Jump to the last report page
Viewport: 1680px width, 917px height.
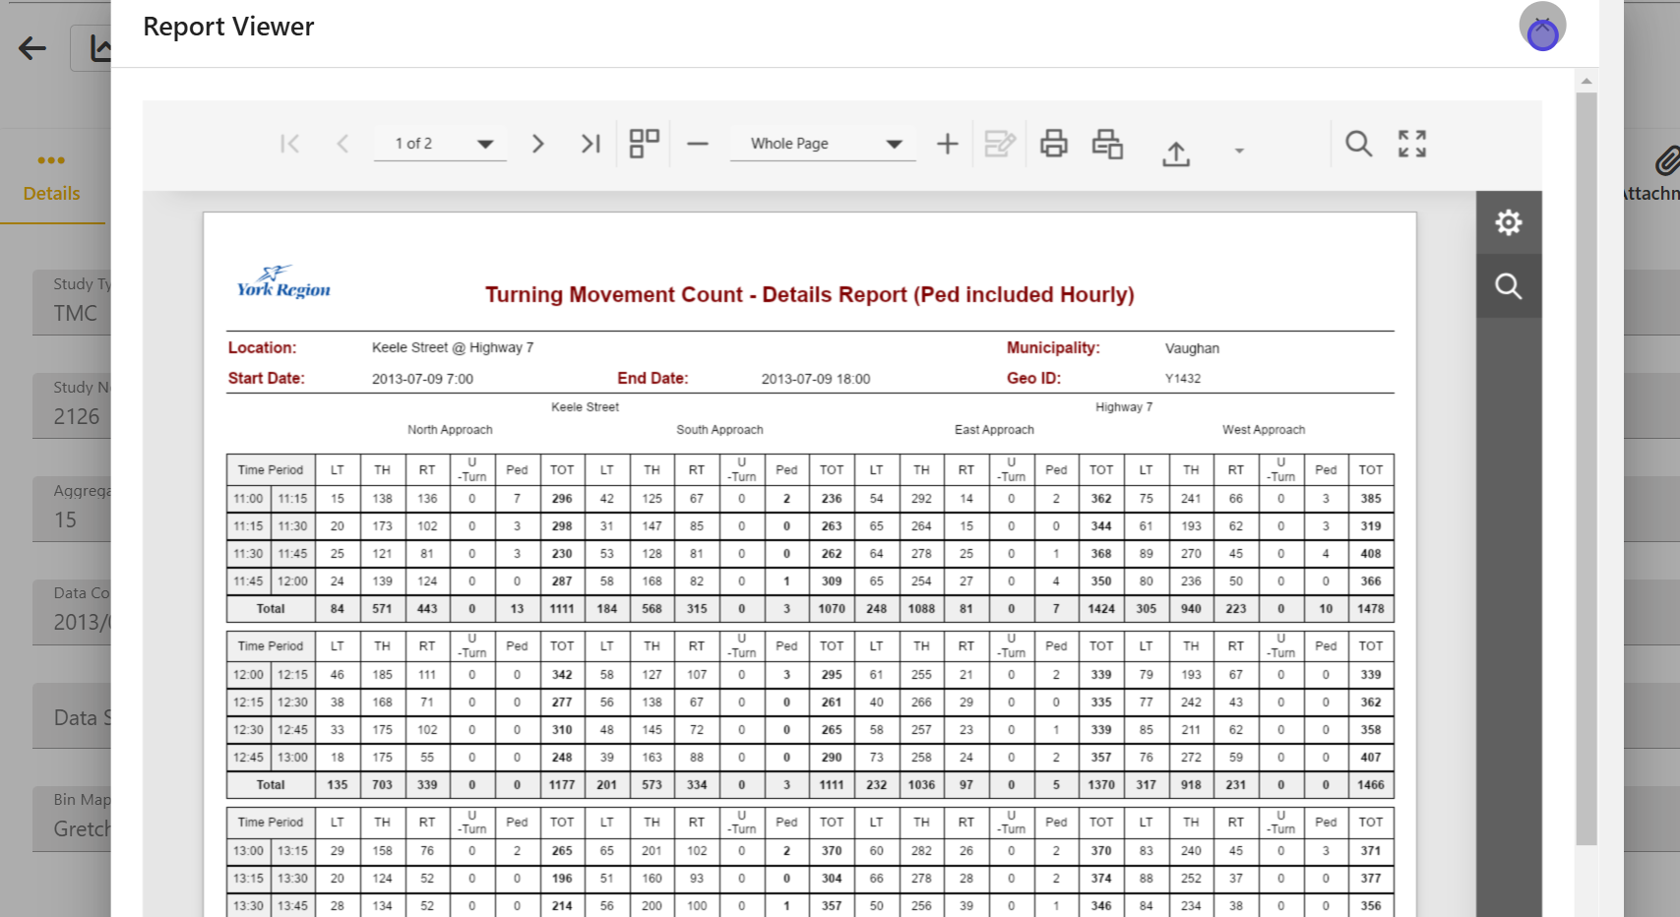(x=591, y=144)
